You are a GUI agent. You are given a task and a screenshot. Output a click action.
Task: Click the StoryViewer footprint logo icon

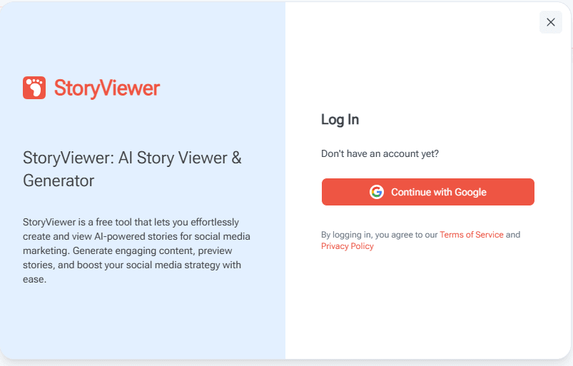34,88
